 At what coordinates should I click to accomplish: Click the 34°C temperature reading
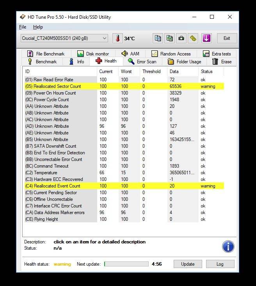click(x=130, y=39)
